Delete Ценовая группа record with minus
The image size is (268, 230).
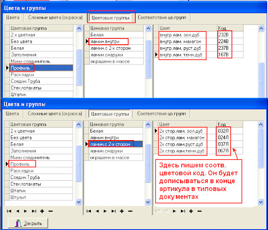tap(130, 211)
